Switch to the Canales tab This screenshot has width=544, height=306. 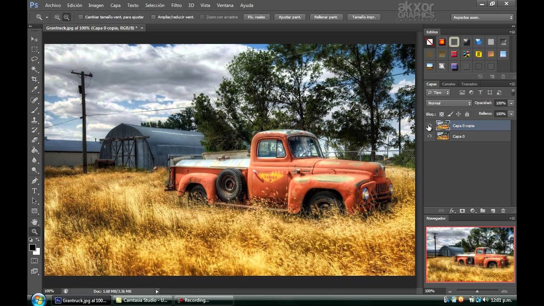(x=448, y=84)
